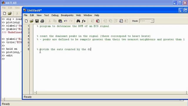
Task: Click 'hold on' line in the command window
Action: [12, 49]
